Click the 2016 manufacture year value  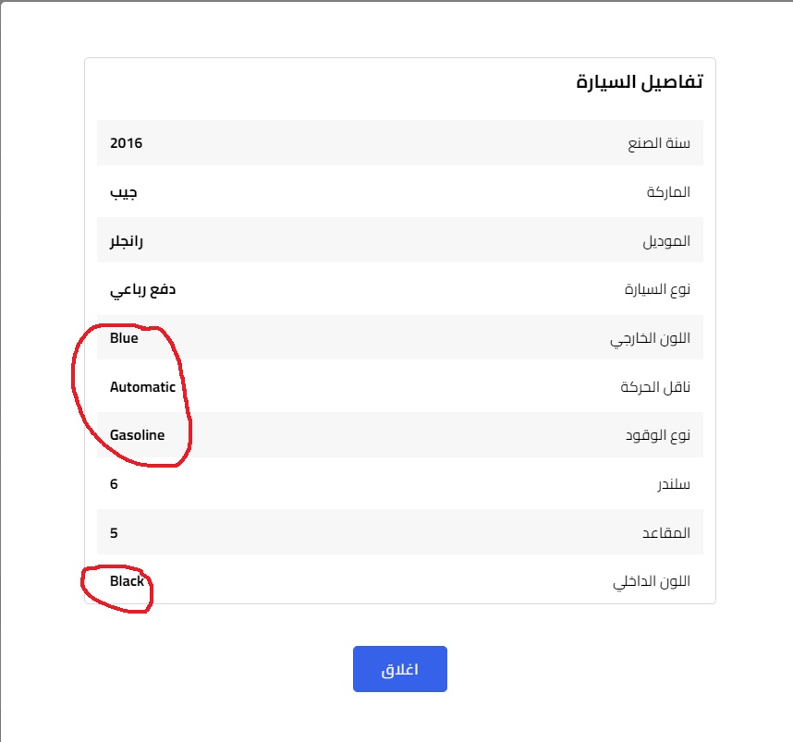pyautogui.click(x=126, y=143)
